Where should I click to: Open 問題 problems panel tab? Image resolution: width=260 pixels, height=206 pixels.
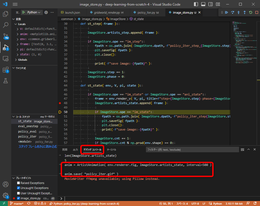tap(65, 149)
